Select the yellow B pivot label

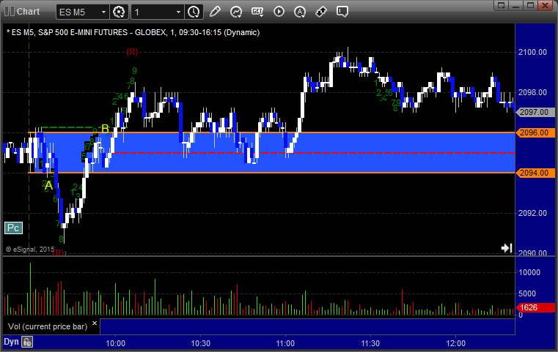point(105,129)
